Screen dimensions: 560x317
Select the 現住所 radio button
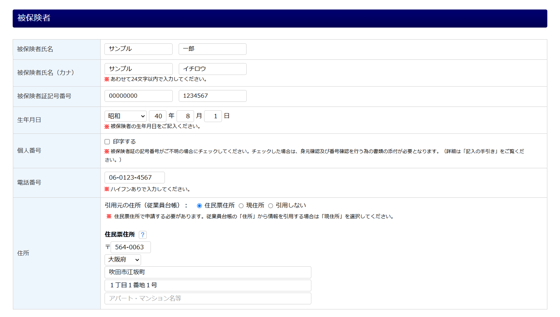pyautogui.click(x=241, y=206)
